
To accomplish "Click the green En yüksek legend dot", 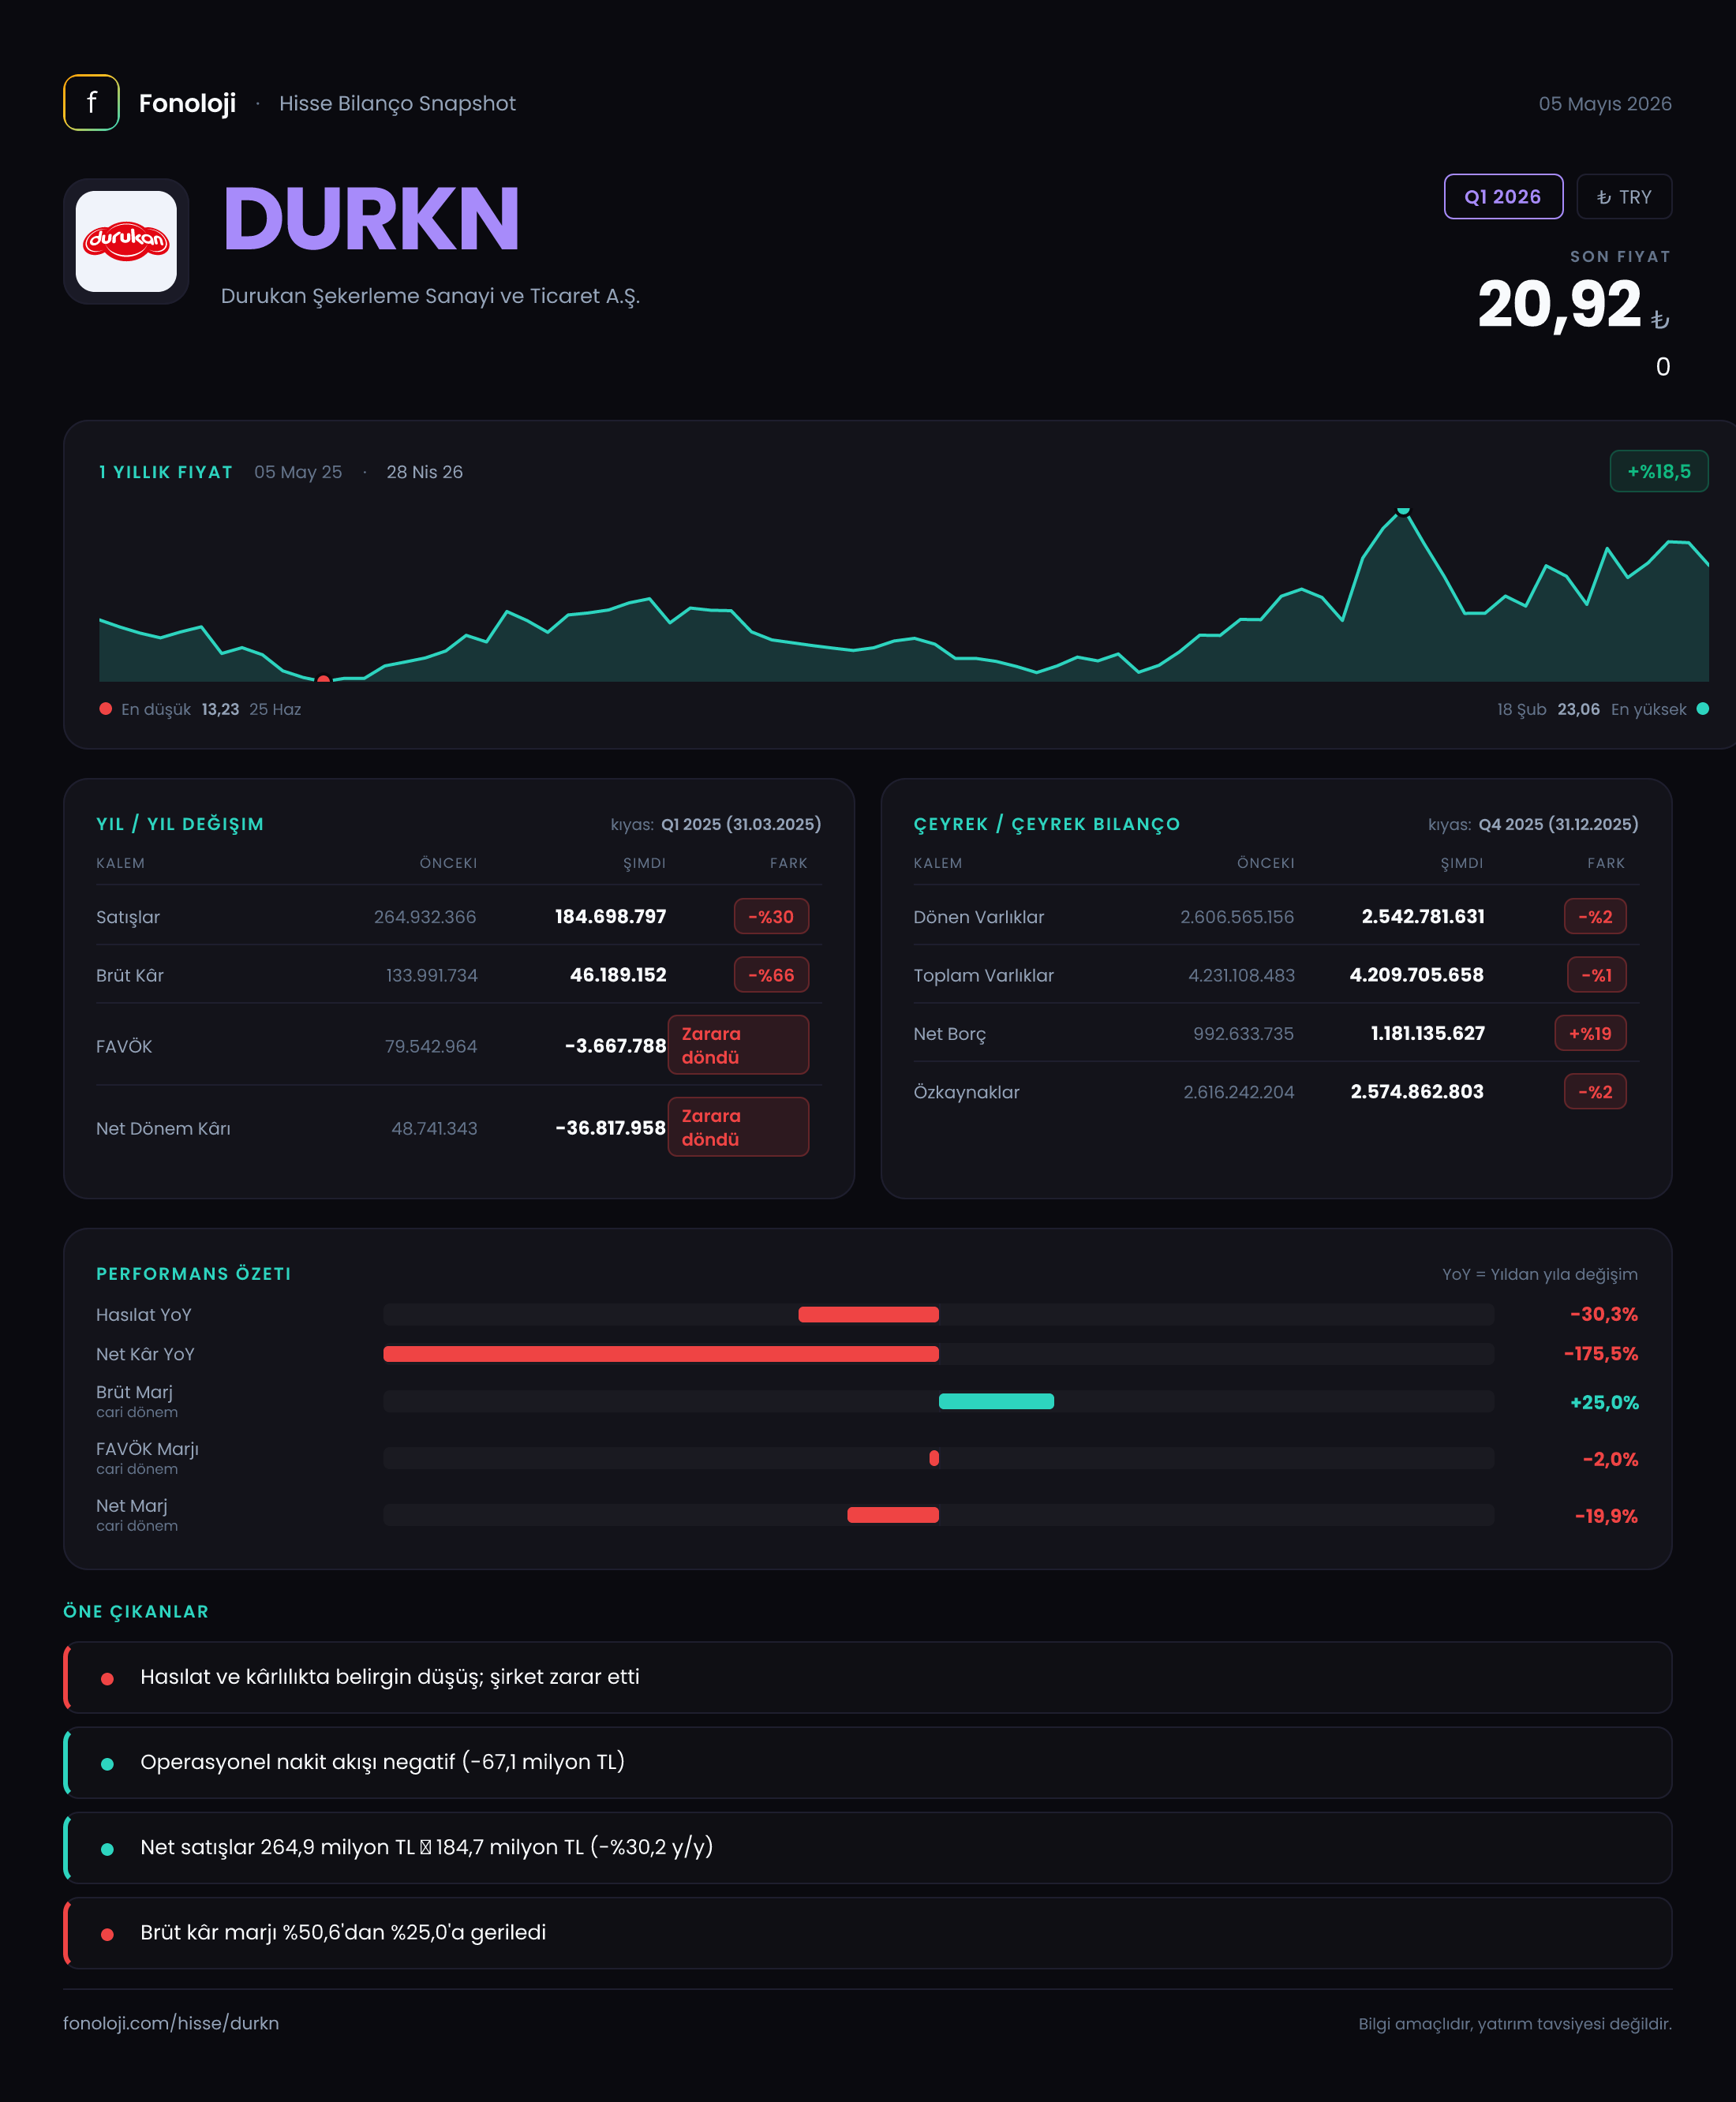I will tap(1703, 709).
